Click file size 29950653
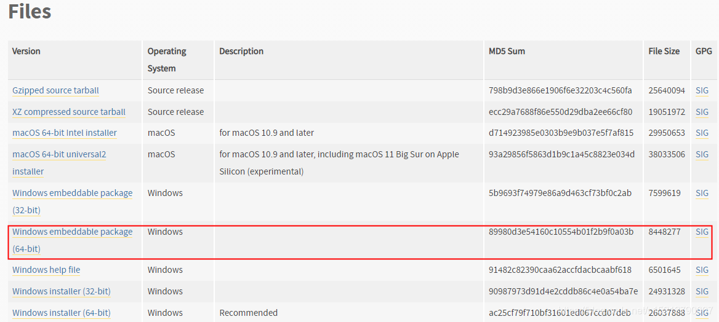Viewport: 719px width, 322px height. click(x=667, y=133)
